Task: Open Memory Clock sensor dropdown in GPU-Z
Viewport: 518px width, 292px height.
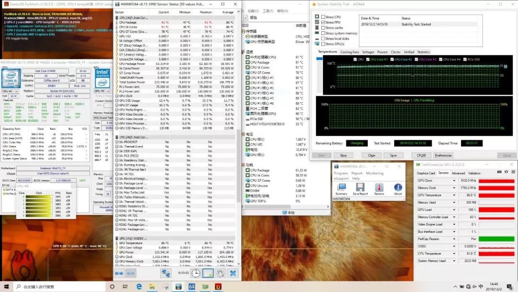Action: [454, 188]
